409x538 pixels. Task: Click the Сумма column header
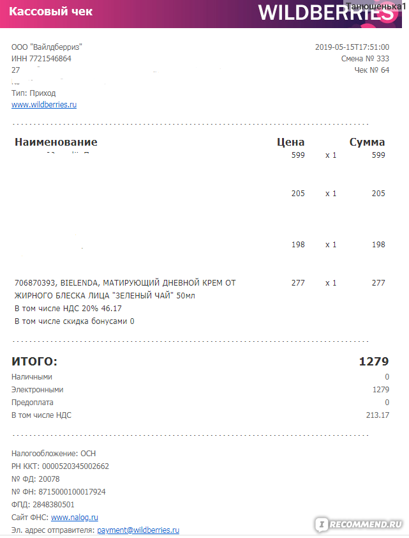click(367, 142)
